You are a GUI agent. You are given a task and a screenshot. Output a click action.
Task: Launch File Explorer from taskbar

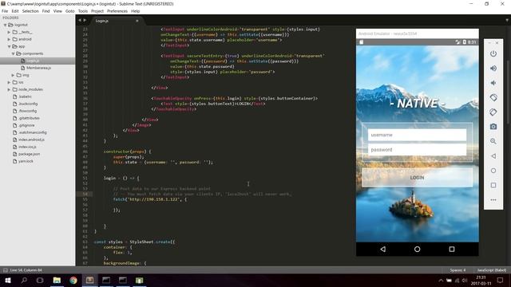pos(57,280)
